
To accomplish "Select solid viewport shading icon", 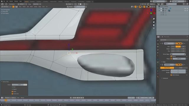I will click(149, 7).
